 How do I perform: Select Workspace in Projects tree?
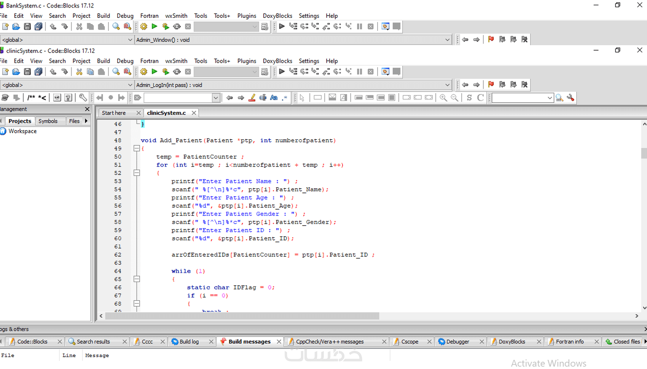click(x=22, y=131)
